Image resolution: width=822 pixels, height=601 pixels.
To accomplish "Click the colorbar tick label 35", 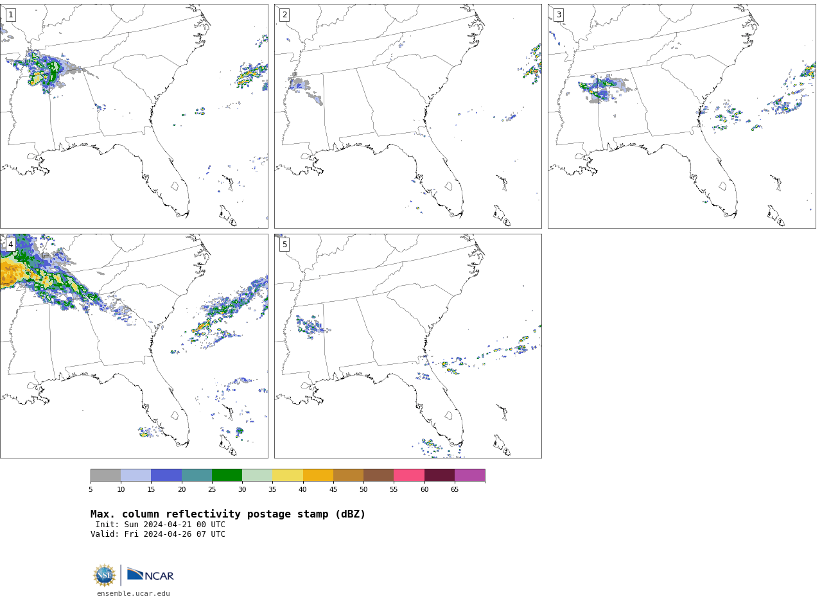I will pyautogui.click(x=272, y=490).
